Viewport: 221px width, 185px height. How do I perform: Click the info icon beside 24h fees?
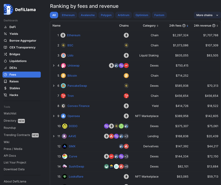click(x=184, y=25)
